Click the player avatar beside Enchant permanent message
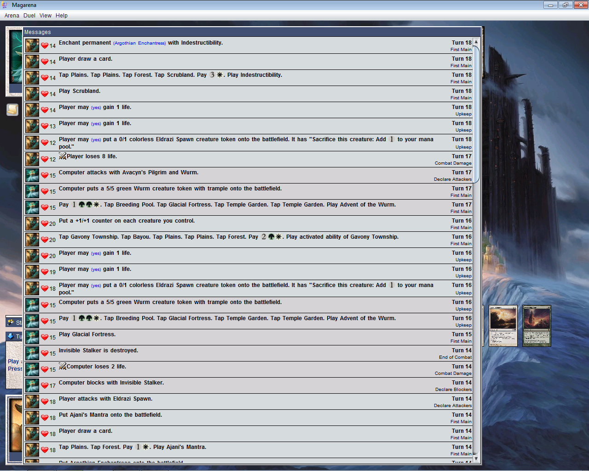Viewport: 589px width, 471px height. coord(32,46)
